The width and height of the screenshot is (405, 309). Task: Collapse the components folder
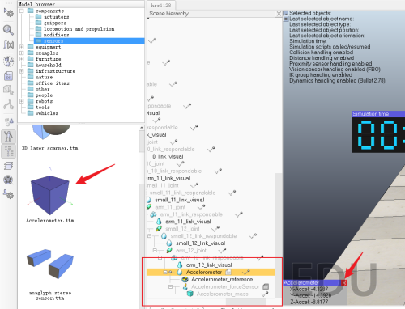tap(22, 11)
